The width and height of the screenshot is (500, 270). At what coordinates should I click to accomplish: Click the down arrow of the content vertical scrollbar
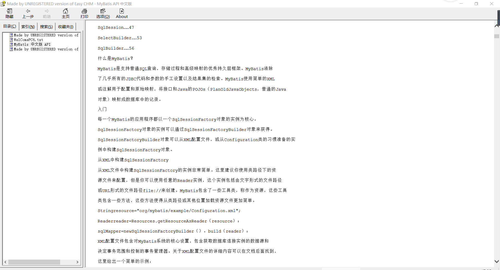click(x=497, y=261)
